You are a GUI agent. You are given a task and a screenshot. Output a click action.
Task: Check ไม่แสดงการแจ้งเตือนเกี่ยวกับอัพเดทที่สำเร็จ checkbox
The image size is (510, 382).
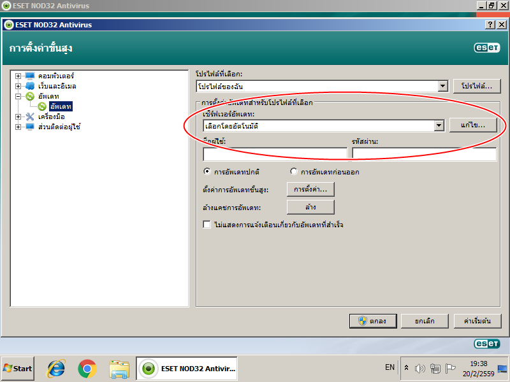coord(207,225)
